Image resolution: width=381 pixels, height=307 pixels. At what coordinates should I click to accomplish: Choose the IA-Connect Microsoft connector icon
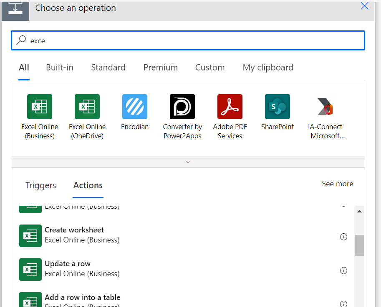point(326,107)
